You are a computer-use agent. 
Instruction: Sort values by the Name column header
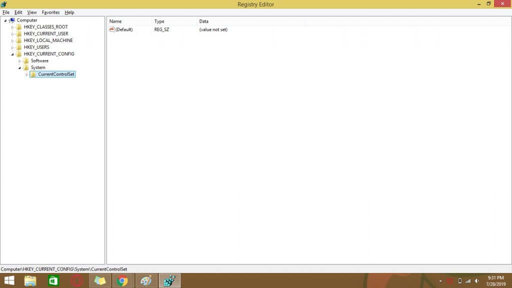pyautogui.click(x=129, y=21)
